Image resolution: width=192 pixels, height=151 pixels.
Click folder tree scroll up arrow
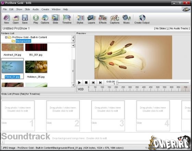[73, 37]
